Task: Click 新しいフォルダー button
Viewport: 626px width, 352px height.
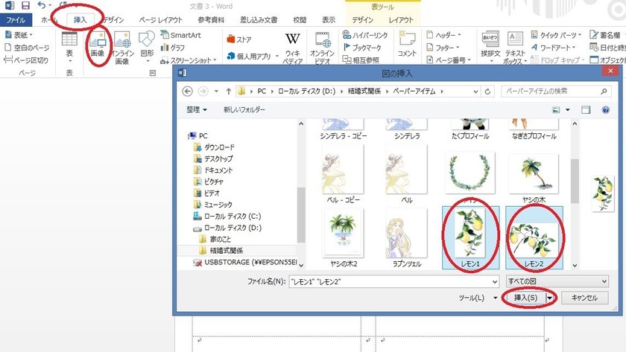Action: [x=244, y=109]
